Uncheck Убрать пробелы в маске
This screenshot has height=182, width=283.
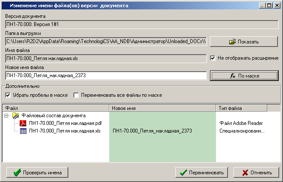point(8,95)
